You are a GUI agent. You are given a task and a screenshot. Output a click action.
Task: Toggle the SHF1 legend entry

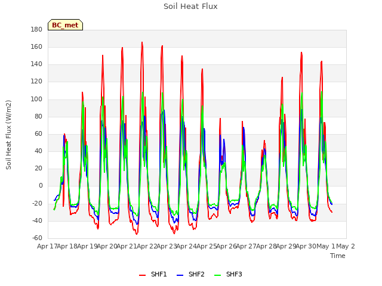tap(153, 274)
